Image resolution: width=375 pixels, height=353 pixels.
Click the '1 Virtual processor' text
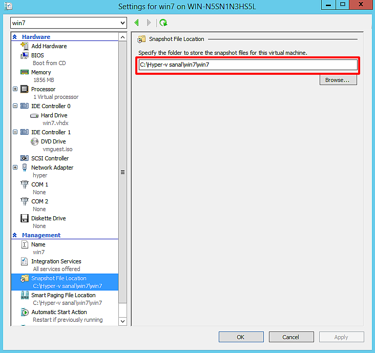56,97
